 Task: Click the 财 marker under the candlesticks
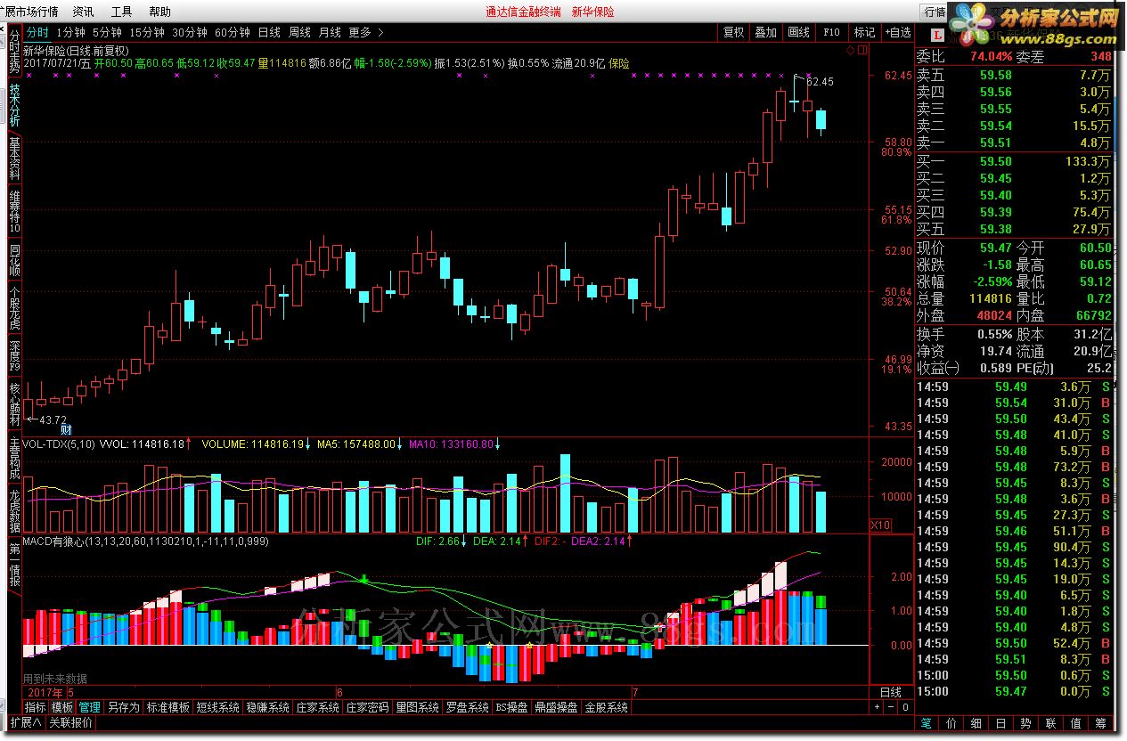click(x=66, y=429)
